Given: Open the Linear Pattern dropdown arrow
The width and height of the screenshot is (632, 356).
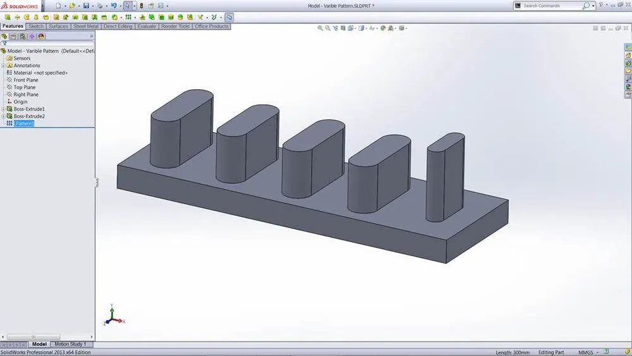Looking at the screenshot, I should click(x=135, y=18).
